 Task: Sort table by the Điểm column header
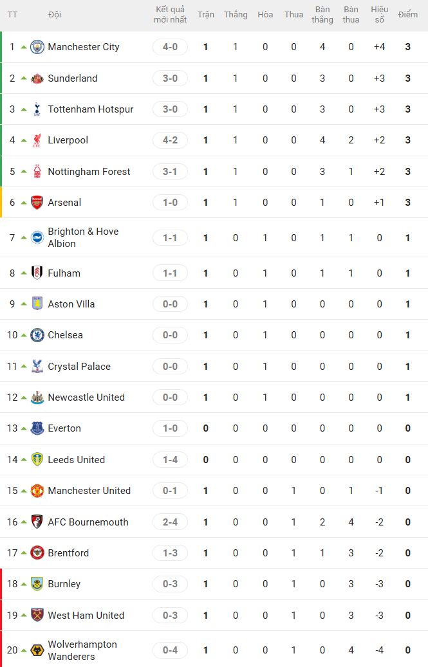point(408,15)
